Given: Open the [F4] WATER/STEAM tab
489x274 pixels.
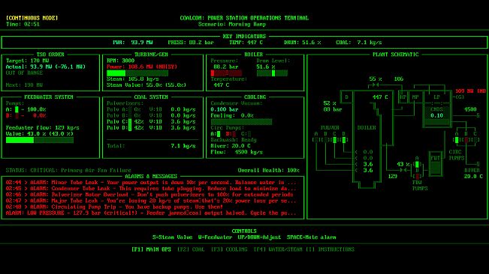Looking at the screenshot, I should point(278,249).
